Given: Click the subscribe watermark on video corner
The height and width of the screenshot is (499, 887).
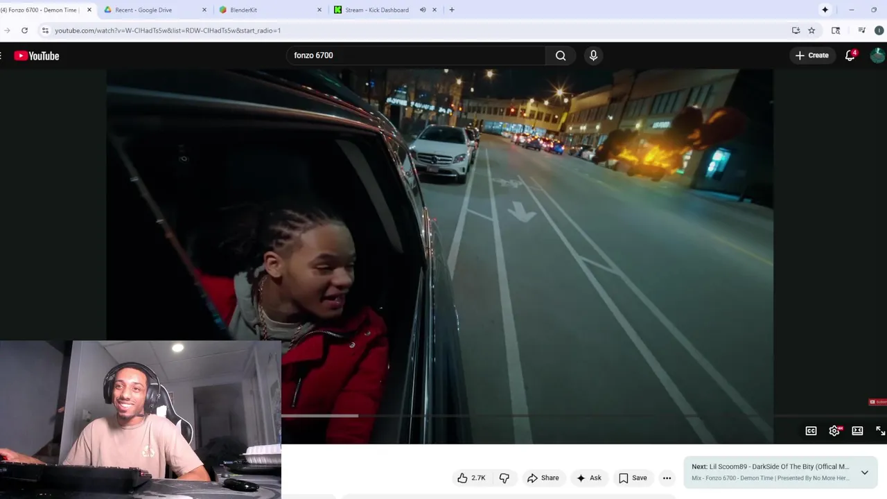Looking at the screenshot, I should pyautogui.click(x=878, y=402).
